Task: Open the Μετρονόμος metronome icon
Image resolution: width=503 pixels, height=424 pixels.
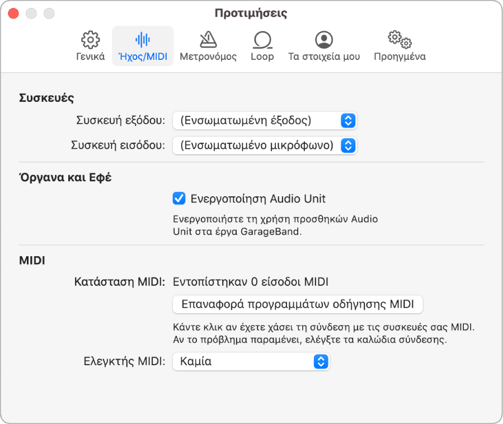Action: click(x=208, y=40)
